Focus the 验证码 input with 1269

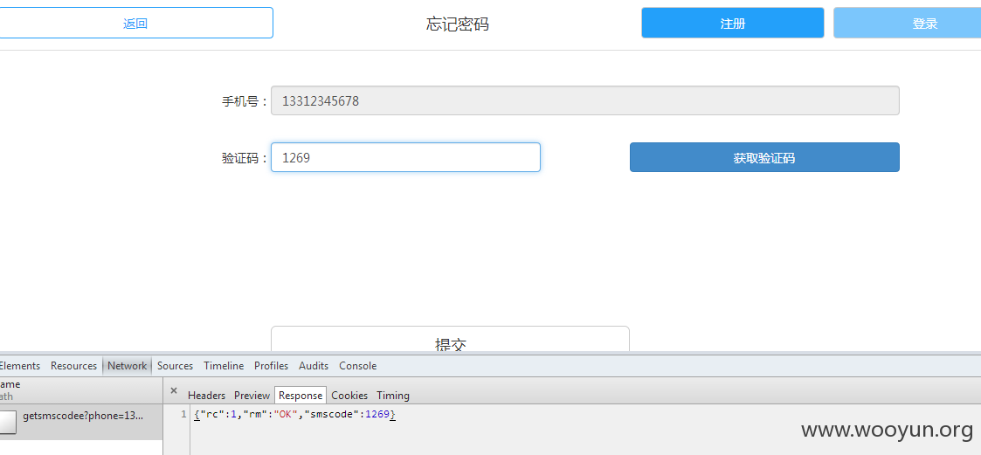(405, 157)
